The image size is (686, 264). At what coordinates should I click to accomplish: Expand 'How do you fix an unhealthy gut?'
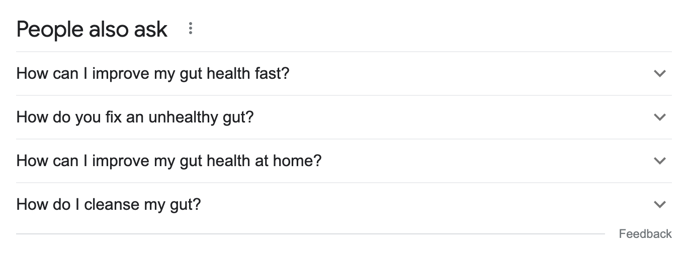point(135,117)
